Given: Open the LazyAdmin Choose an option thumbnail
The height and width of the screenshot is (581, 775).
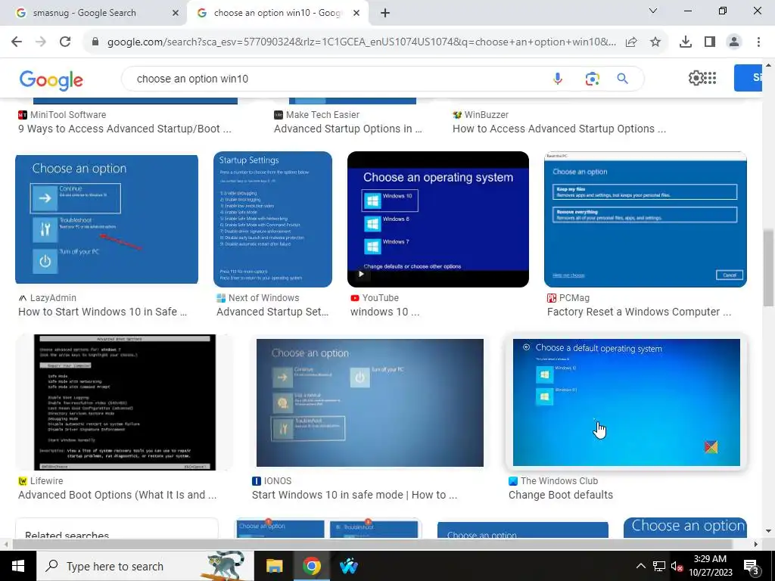Looking at the screenshot, I should coord(107,219).
